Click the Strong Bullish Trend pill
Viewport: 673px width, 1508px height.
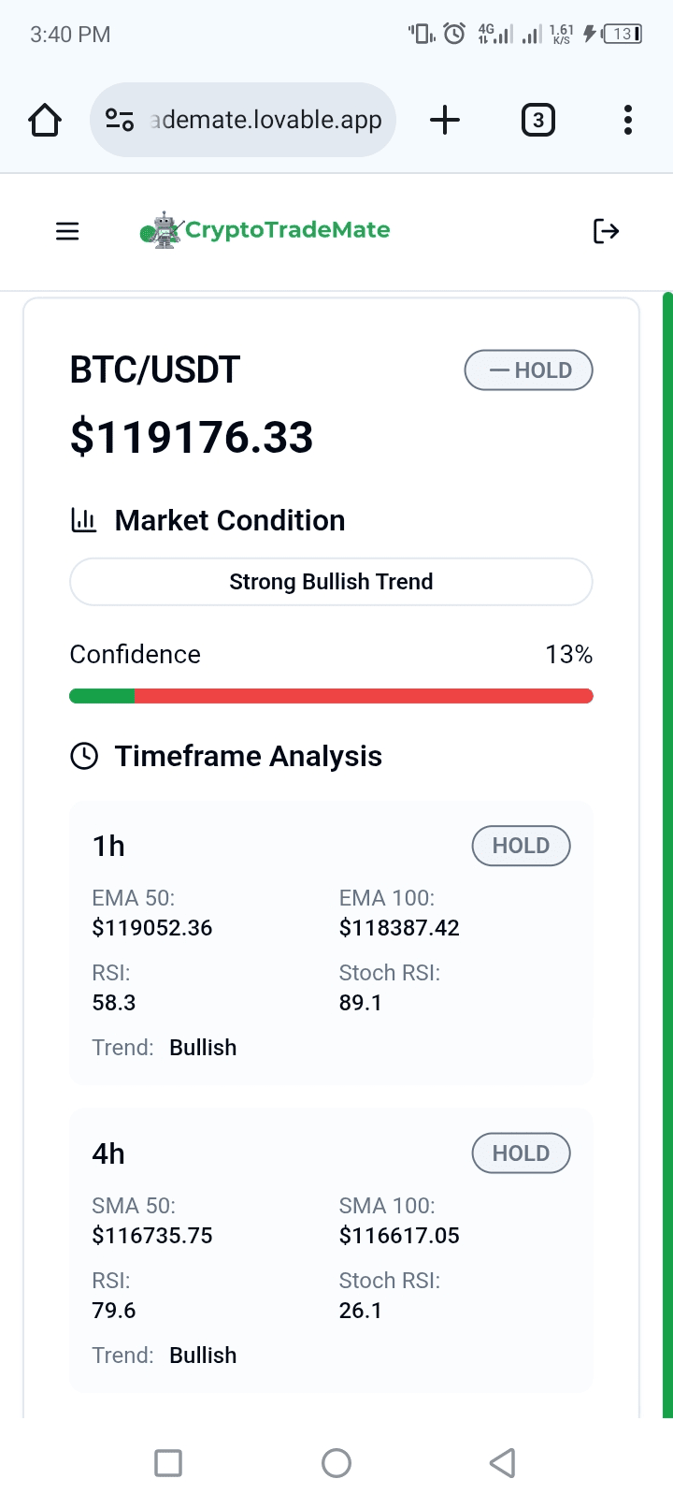coord(331,582)
